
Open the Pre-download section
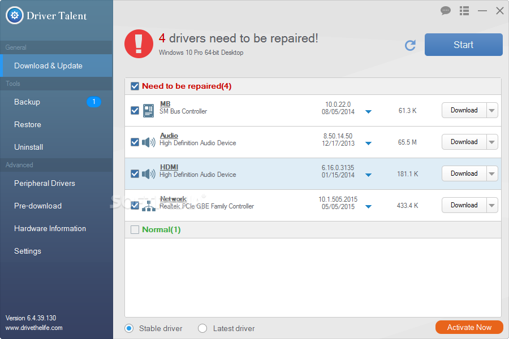coord(56,206)
